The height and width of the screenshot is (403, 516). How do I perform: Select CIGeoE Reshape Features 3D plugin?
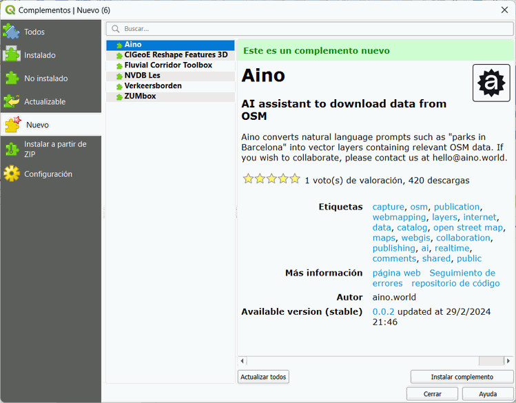point(170,55)
